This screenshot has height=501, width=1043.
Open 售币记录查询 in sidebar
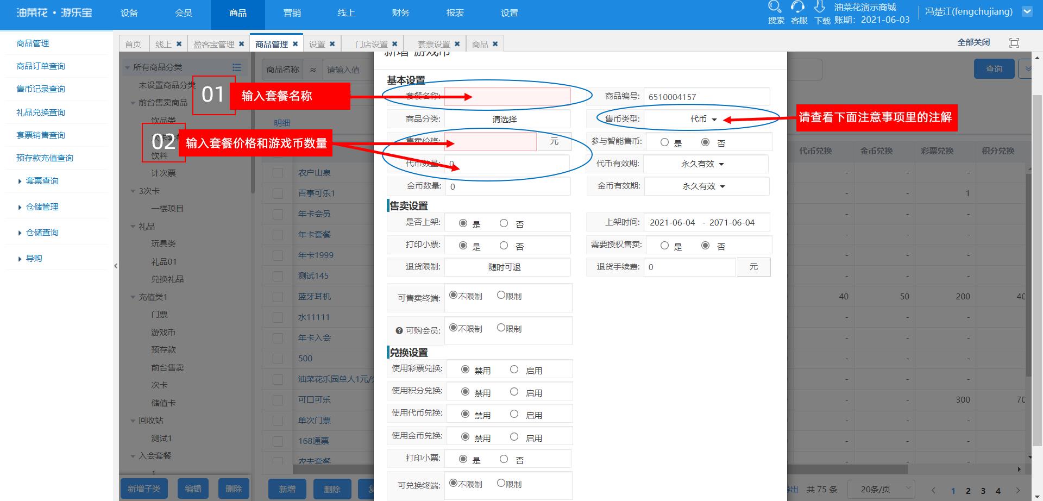[x=41, y=89]
